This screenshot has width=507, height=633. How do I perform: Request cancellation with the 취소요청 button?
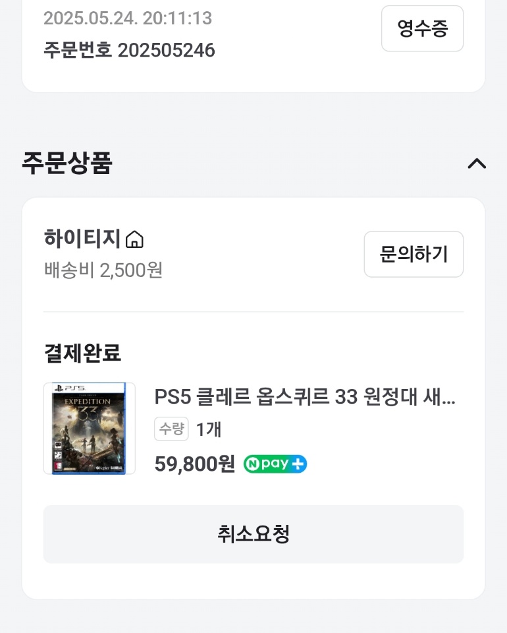[x=254, y=534]
